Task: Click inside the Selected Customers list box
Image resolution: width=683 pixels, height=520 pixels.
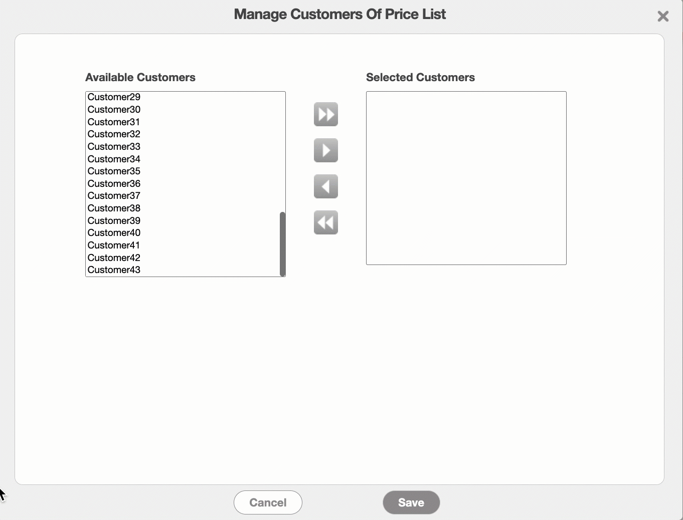Action: [466, 178]
